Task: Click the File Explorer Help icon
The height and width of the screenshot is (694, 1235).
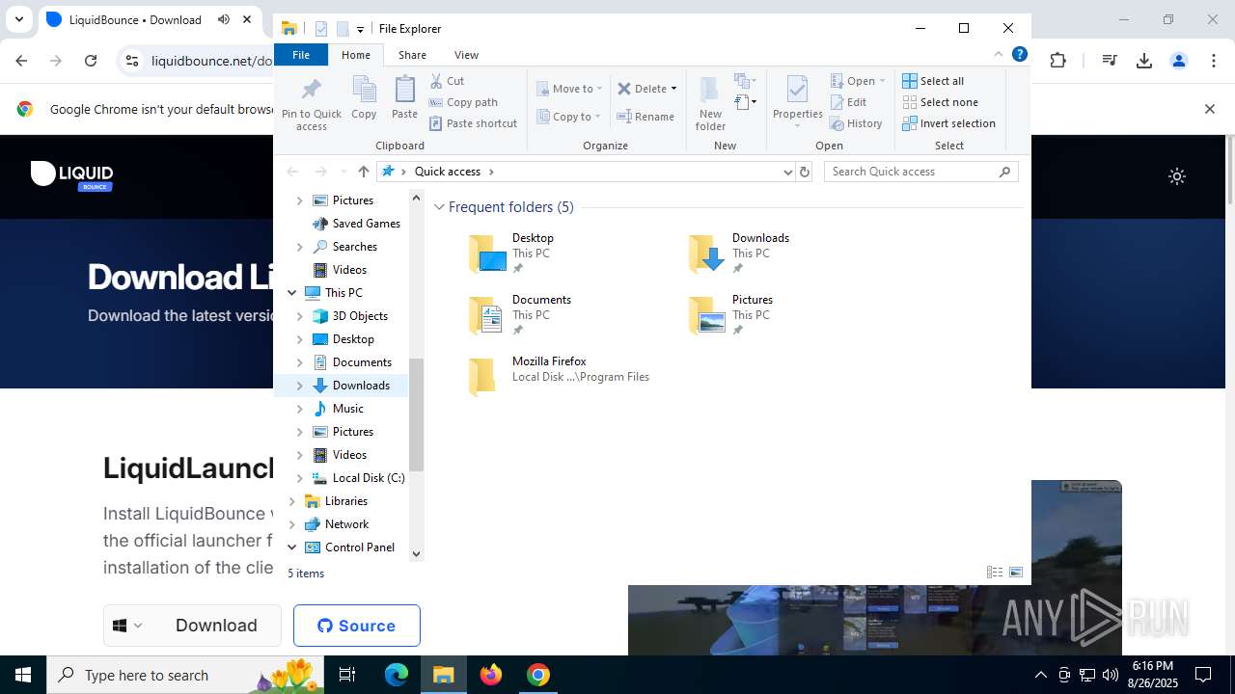Action: click(1019, 55)
